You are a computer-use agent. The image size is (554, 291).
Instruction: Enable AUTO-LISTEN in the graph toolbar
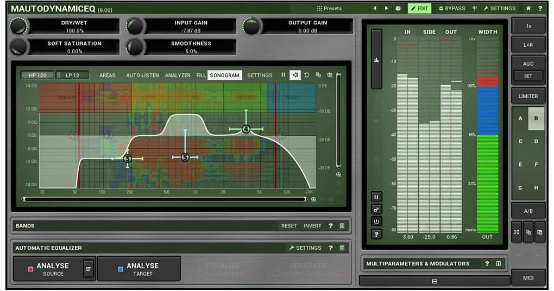pyautogui.click(x=142, y=75)
